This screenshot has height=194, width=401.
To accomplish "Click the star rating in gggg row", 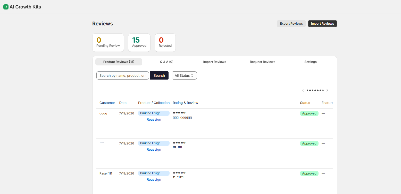I will [179, 113].
